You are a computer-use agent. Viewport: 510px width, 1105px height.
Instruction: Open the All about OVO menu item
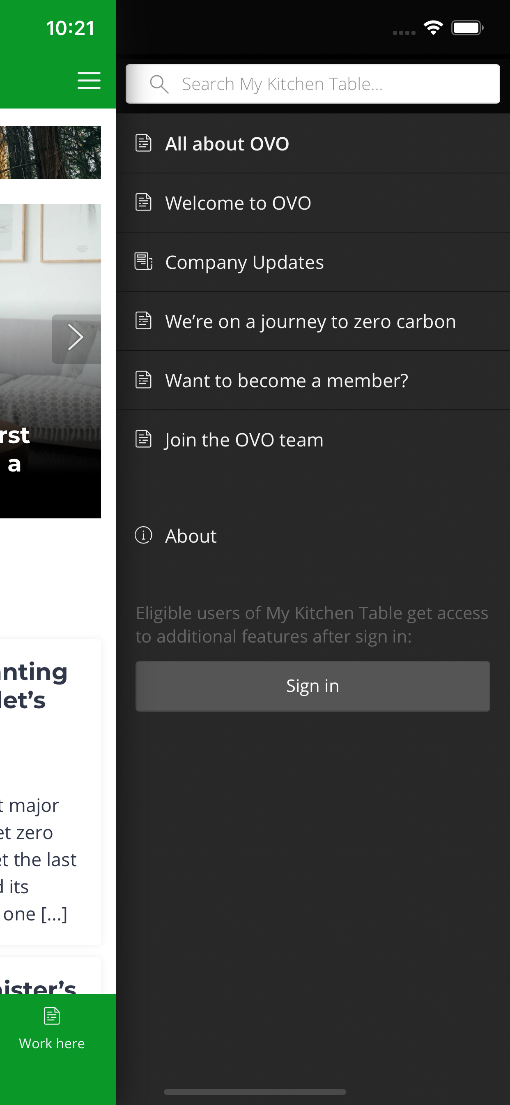coord(312,144)
